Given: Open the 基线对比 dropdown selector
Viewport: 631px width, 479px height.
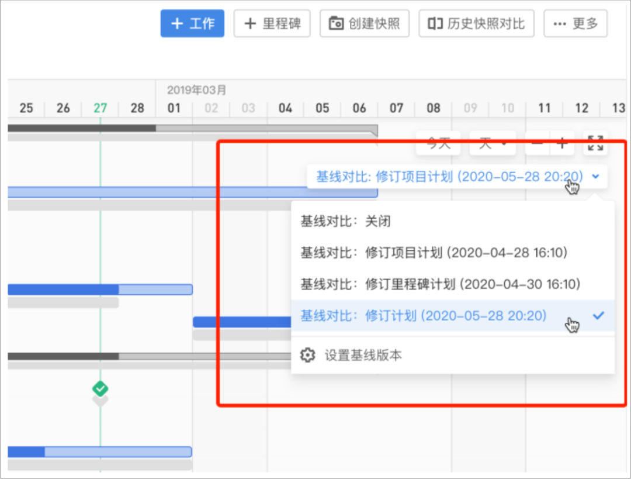Looking at the screenshot, I should (450, 177).
